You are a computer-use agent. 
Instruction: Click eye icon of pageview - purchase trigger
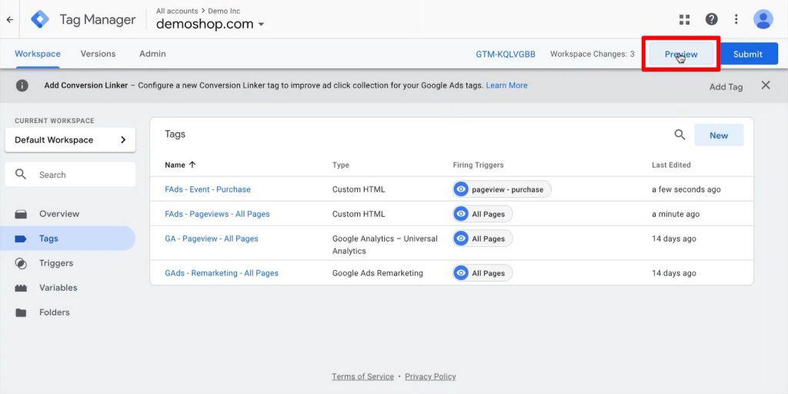tap(461, 189)
